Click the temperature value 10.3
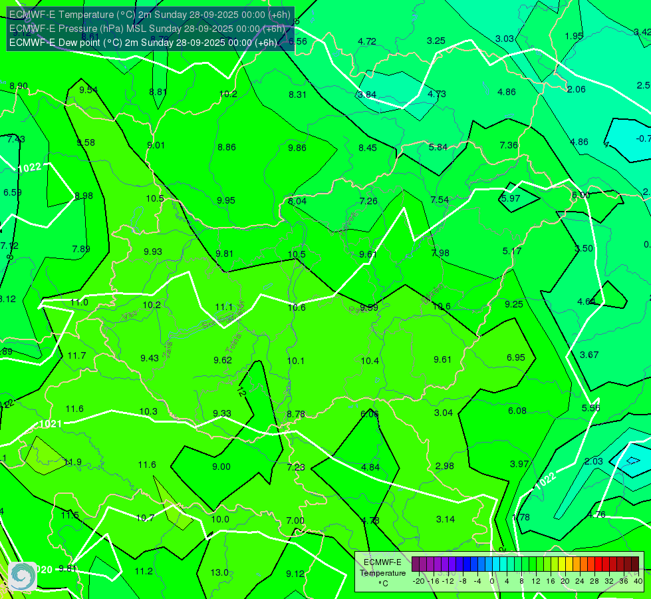The width and height of the screenshot is (651, 599). (x=148, y=411)
